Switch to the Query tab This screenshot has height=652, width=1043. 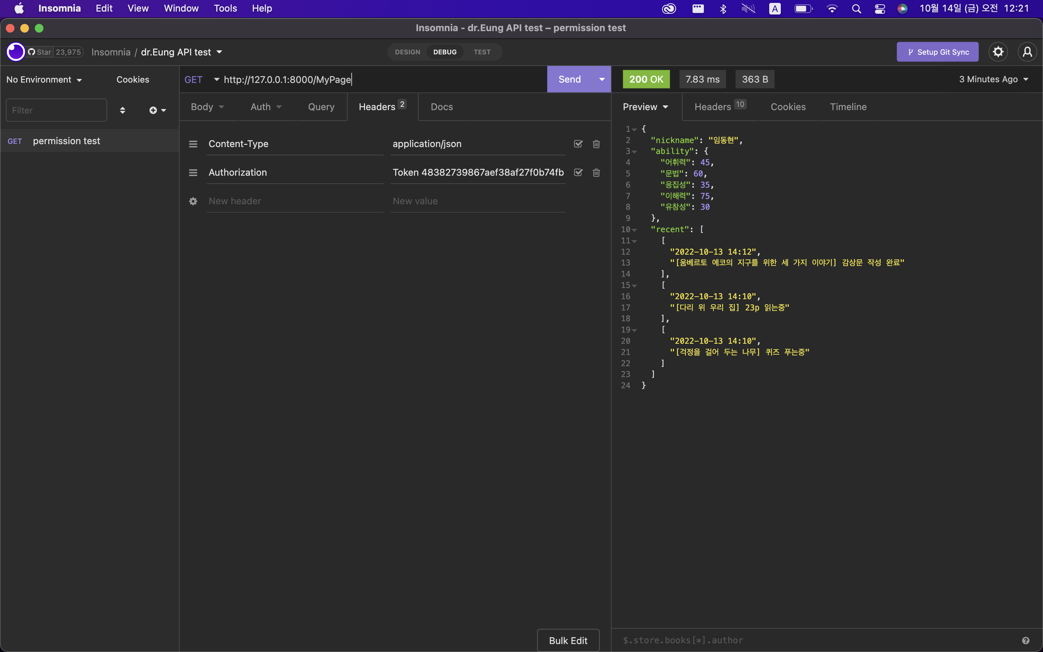pos(321,107)
